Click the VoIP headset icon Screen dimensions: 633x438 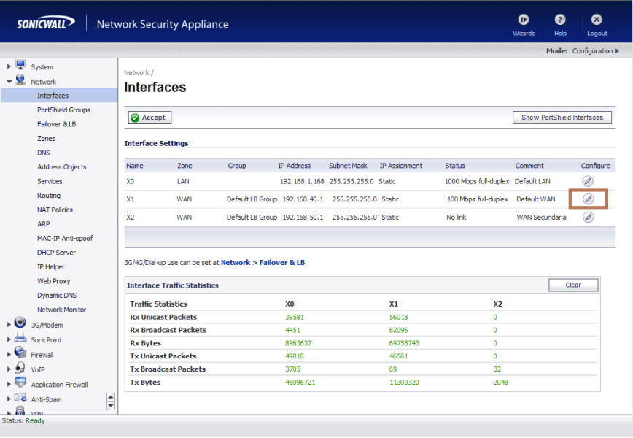tap(20, 369)
